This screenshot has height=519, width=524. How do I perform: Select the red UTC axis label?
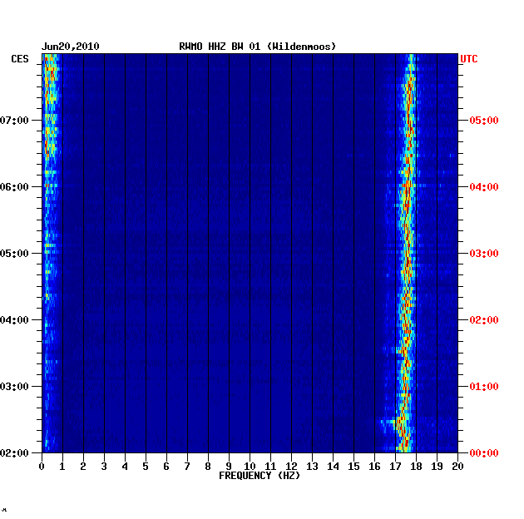pyautogui.click(x=469, y=59)
